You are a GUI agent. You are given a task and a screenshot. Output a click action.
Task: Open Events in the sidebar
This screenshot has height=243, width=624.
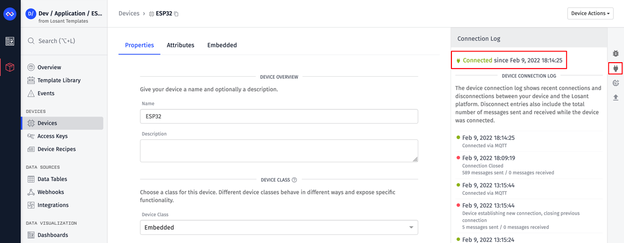tap(46, 93)
